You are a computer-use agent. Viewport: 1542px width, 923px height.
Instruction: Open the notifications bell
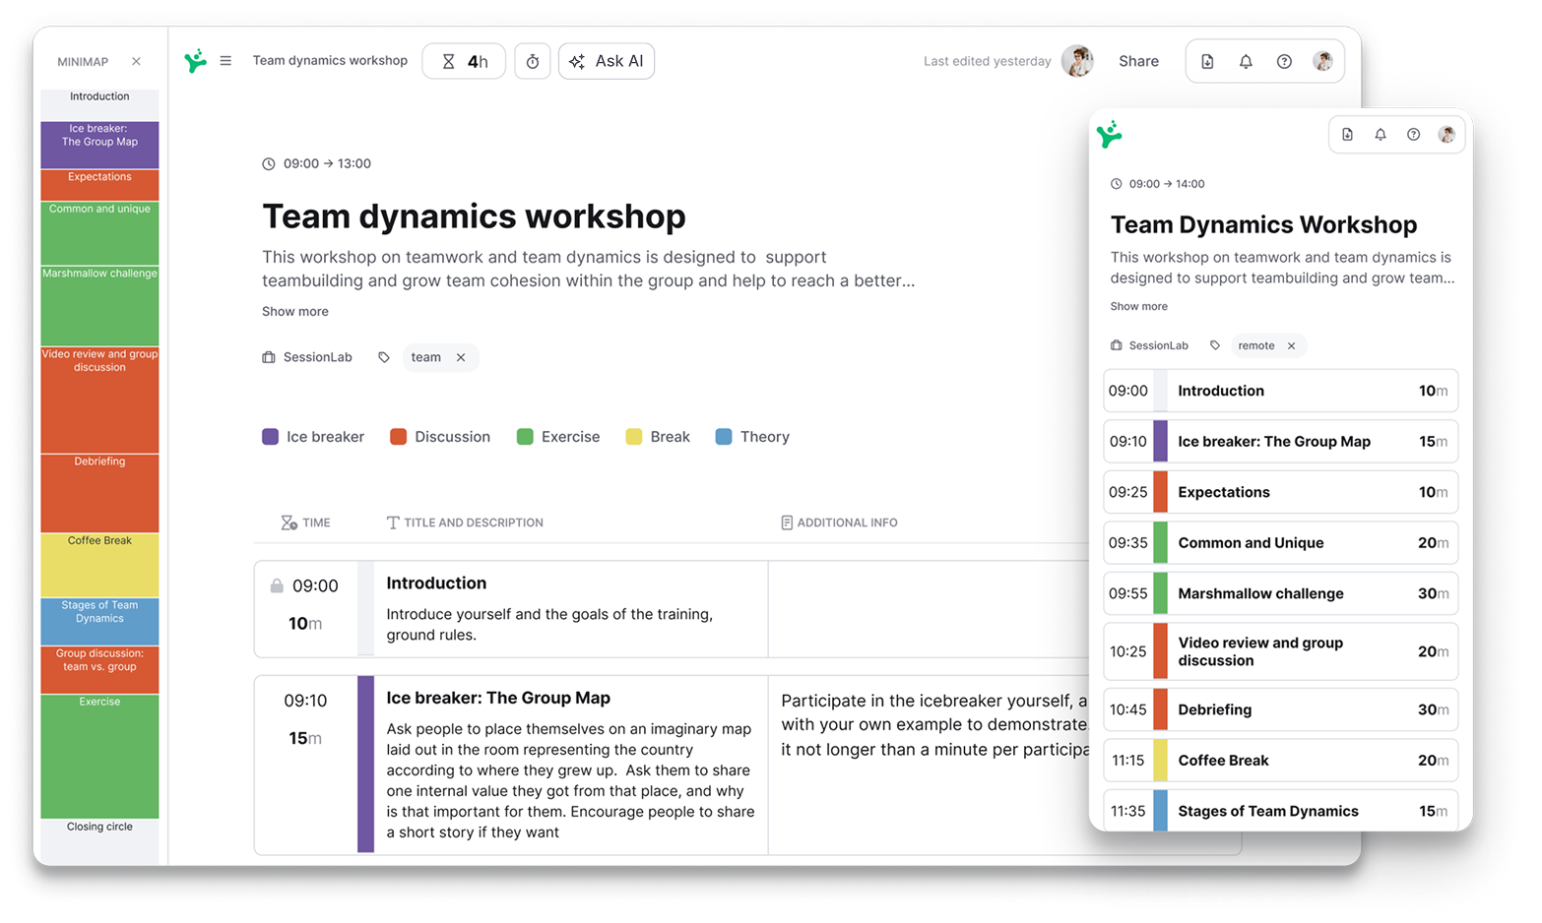(x=1245, y=61)
